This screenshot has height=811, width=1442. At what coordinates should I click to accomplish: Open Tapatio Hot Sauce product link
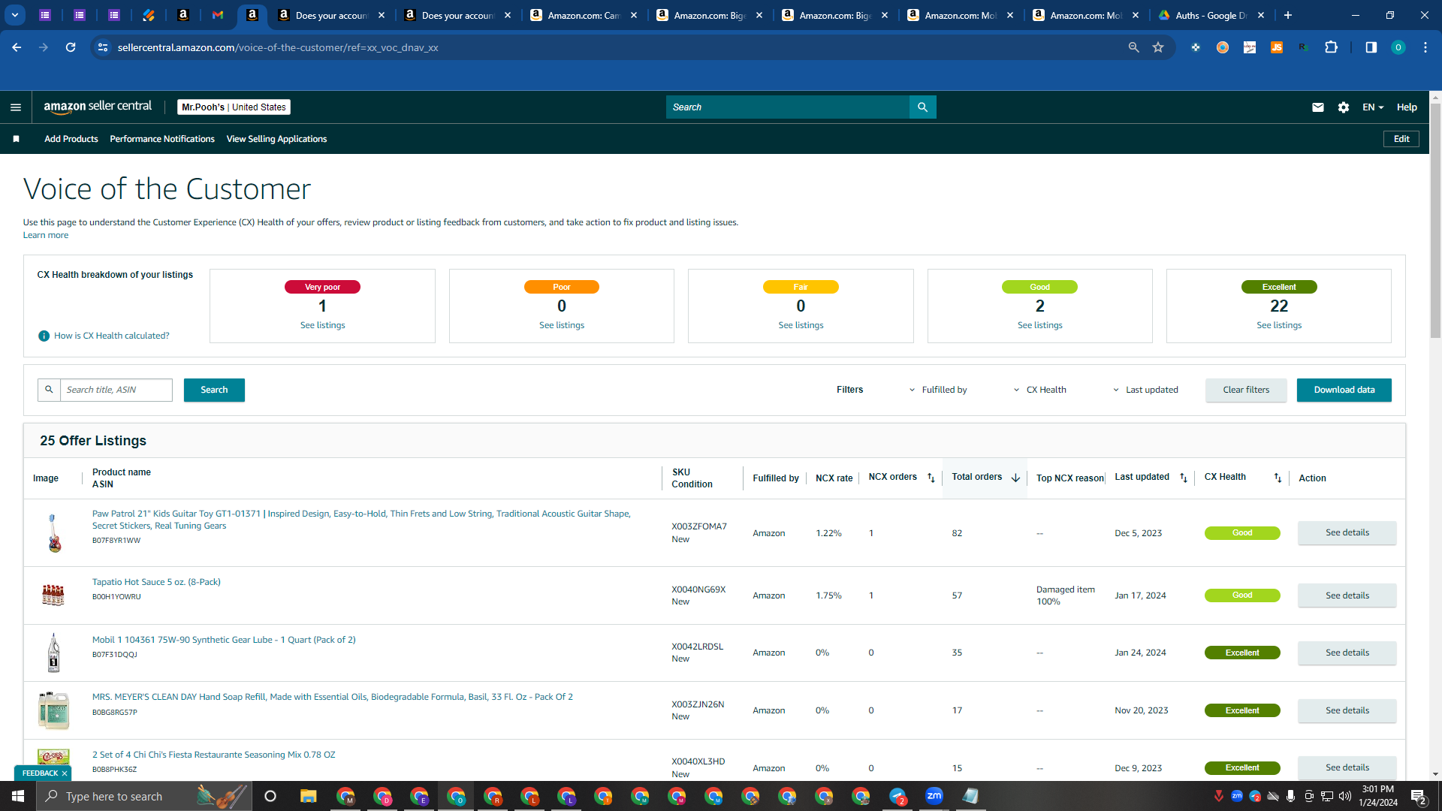tap(156, 582)
